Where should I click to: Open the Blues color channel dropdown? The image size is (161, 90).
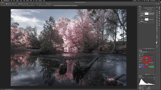(148, 55)
